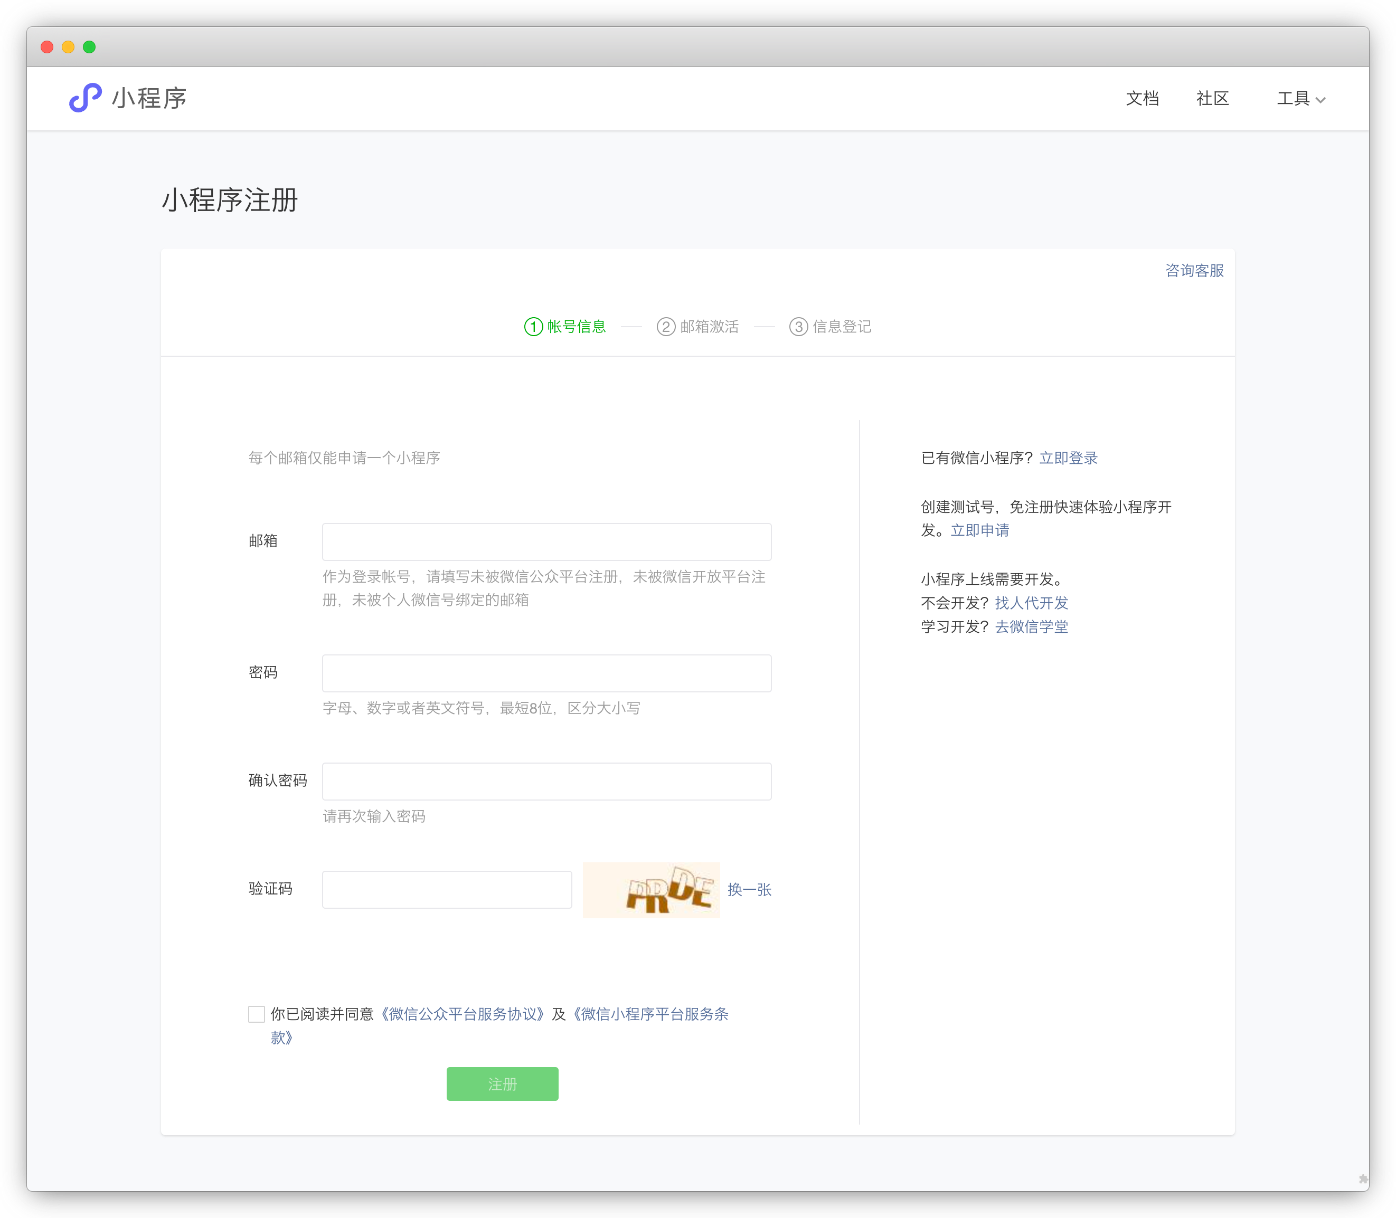Click 换一张 to refresh captcha
1396x1218 pixels.
pos(749,890)
